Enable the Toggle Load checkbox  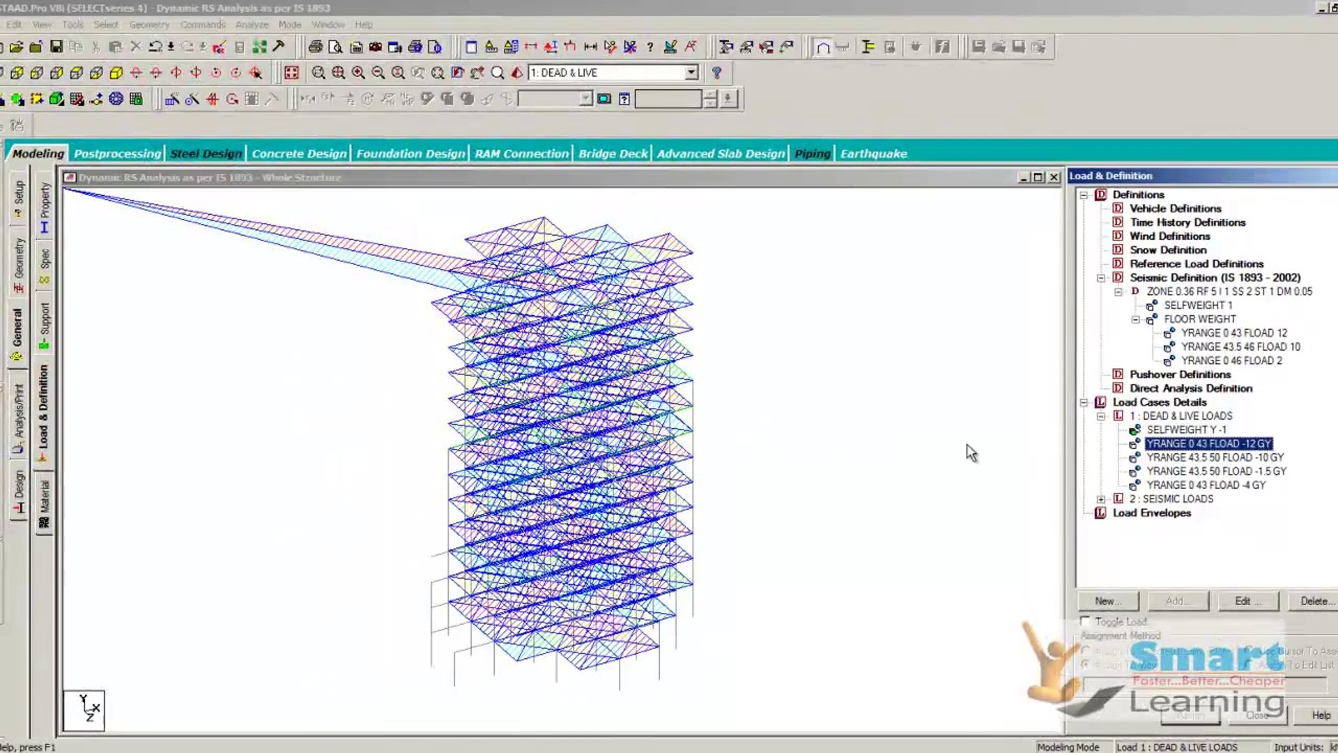click(x=1085, y=621)
